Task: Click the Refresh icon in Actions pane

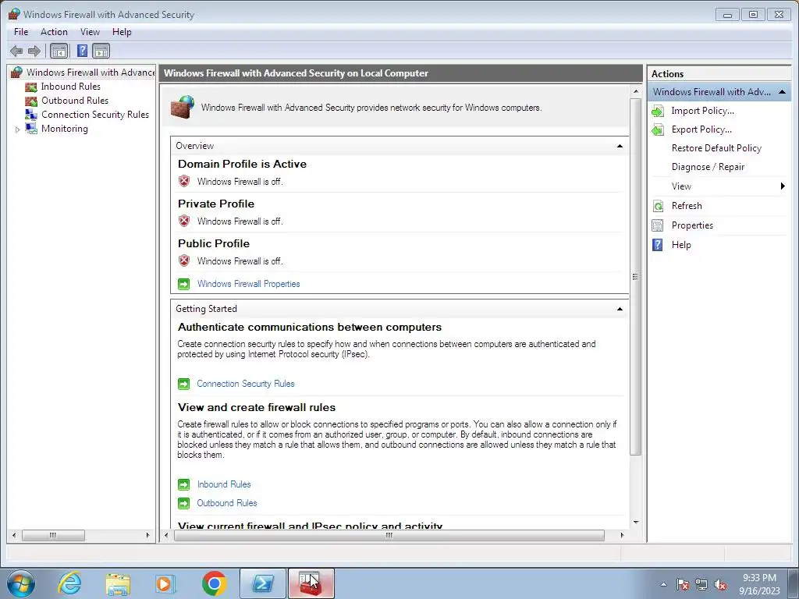Action: [x=658, y=206]
